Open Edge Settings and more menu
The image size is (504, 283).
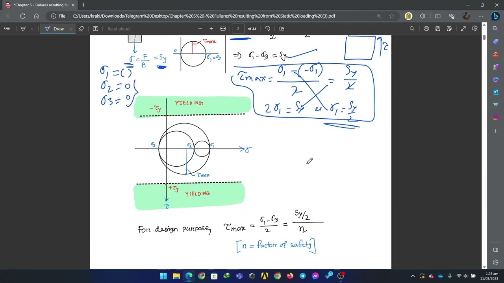coord(481,16)
